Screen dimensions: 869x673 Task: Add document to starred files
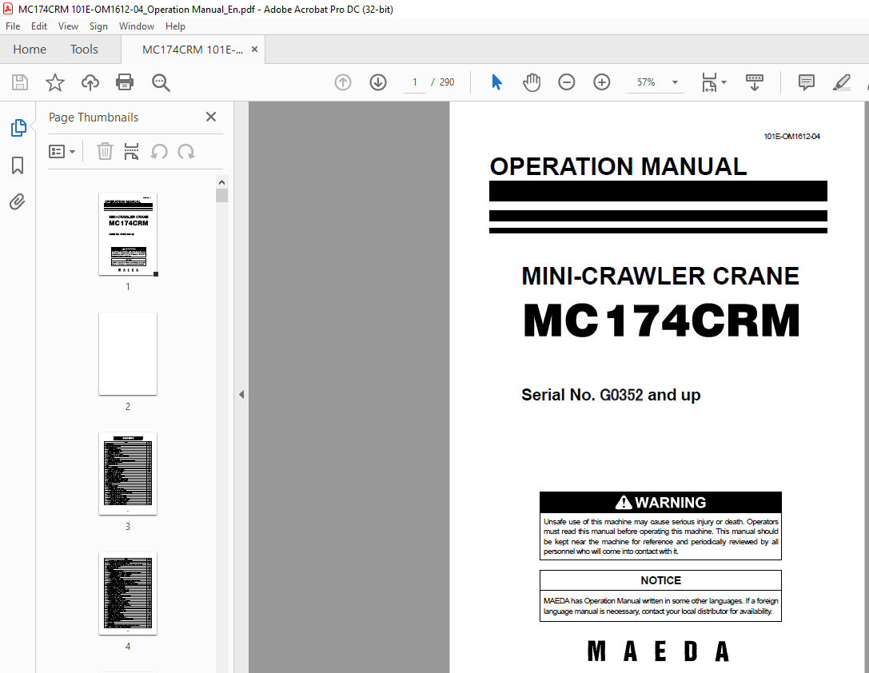point(55,82)
